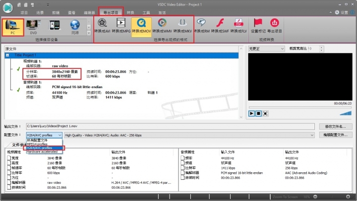Select the PC media device icon
The image size is (357, 201).
coord(13,27)
